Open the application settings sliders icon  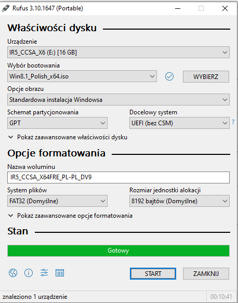pos(44,273)
